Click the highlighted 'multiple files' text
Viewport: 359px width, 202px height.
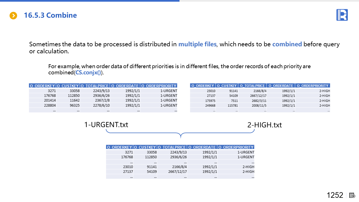pyautogui.click(x=197, y=44)
